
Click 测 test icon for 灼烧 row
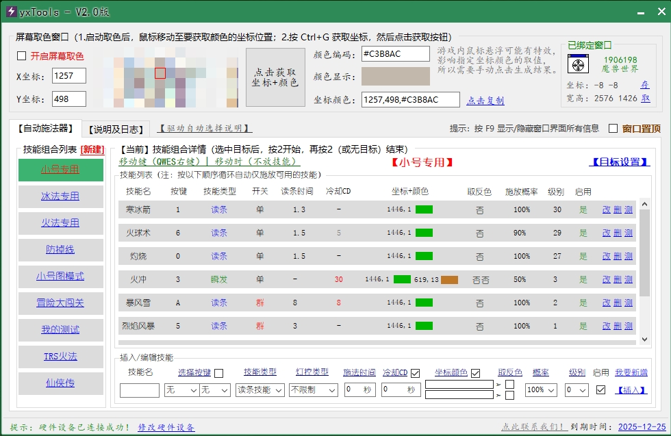coord(628,257)
